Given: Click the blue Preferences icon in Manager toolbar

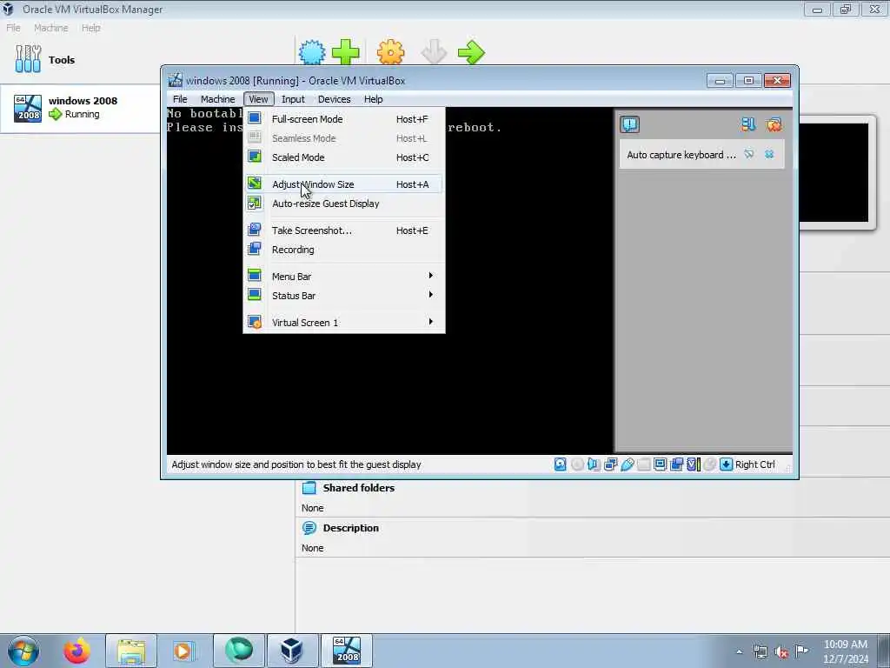Looking at the screenshot, I should tap(312, 53).
